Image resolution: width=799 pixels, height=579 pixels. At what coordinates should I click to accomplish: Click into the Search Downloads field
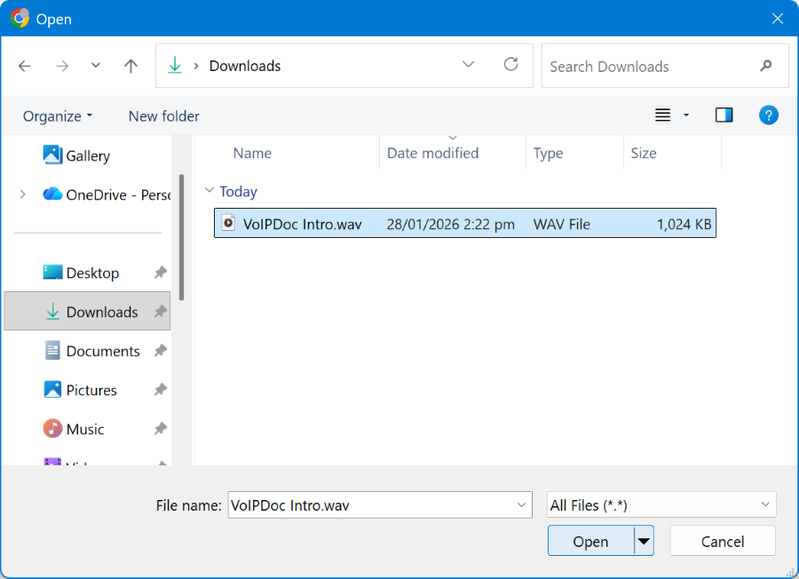pos(648,66)
